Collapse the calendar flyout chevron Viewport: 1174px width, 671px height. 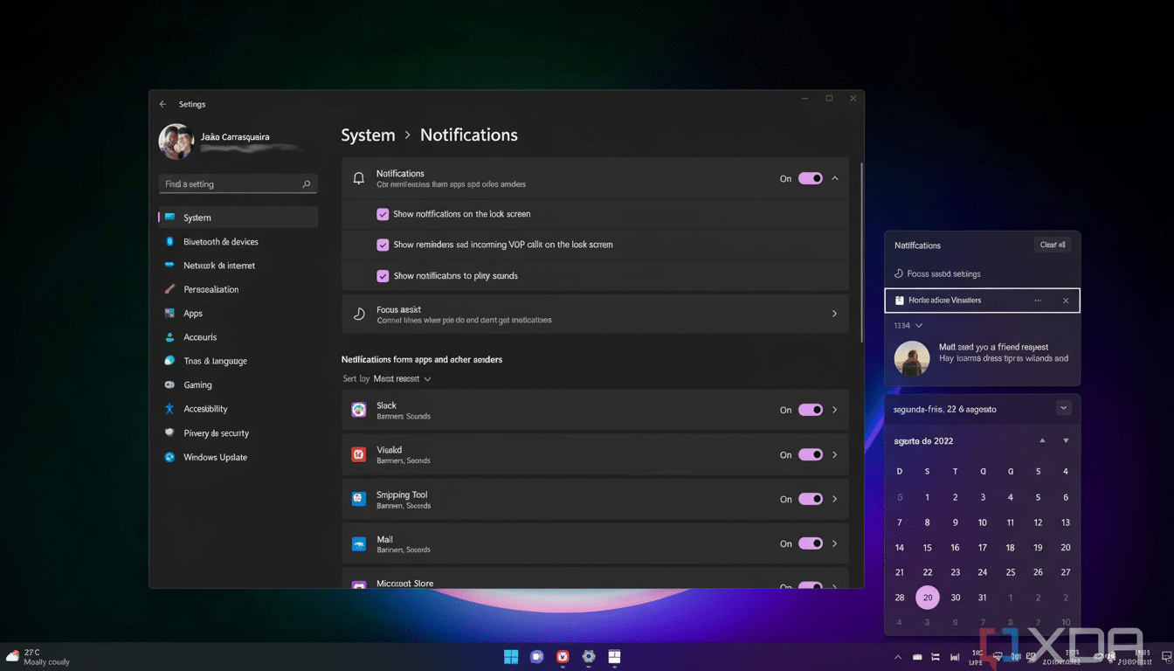click(1064, 407)
